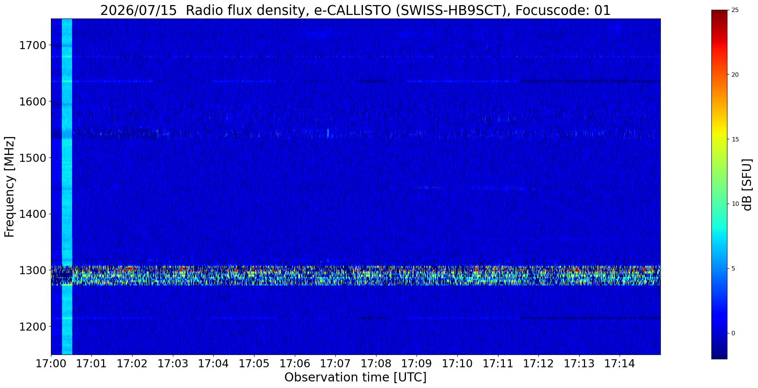This screenshot has width=758, height=388.
Task: Click the cyan vertical stripe near 17:00
Action: pyautogui.click(x=67, y=187)
